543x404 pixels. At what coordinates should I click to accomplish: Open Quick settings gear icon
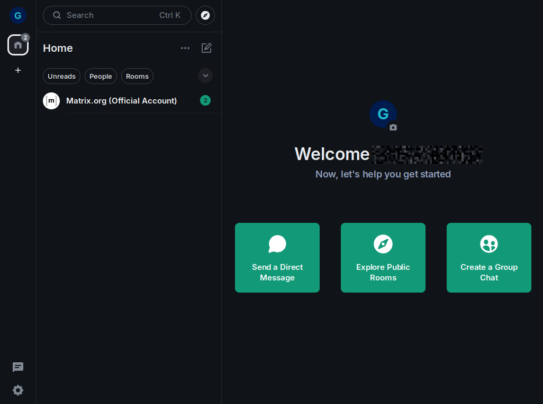[18, 390]
